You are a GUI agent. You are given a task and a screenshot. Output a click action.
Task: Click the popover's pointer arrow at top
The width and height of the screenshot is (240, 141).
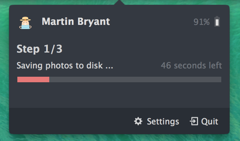click(119, 2)
